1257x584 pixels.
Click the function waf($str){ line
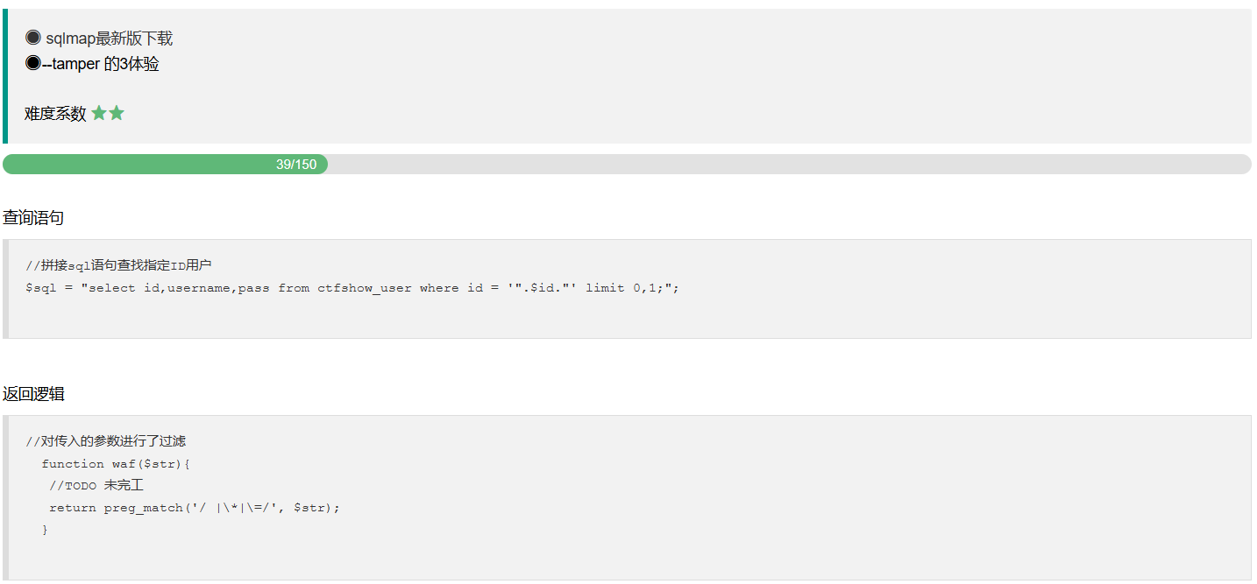(116, 464)
